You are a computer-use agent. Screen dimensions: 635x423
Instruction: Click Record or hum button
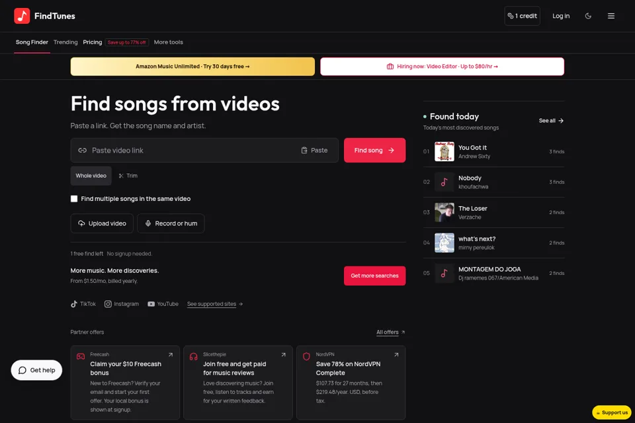(171, 223)
